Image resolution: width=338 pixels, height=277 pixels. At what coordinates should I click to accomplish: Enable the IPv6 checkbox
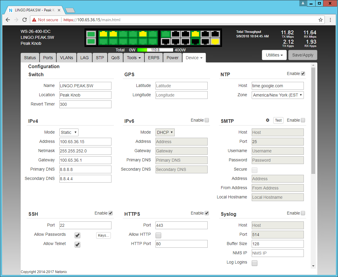point(207,120)
